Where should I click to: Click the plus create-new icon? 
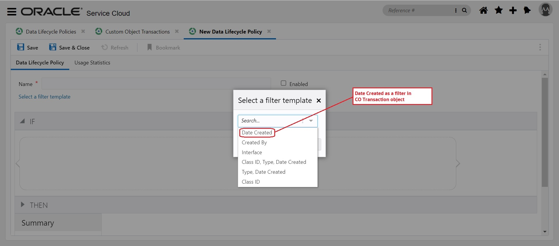tap(513, 10)
